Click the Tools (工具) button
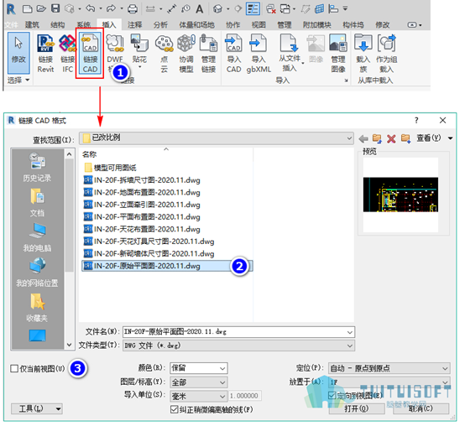The image size is (465, 426). [37, 409]
